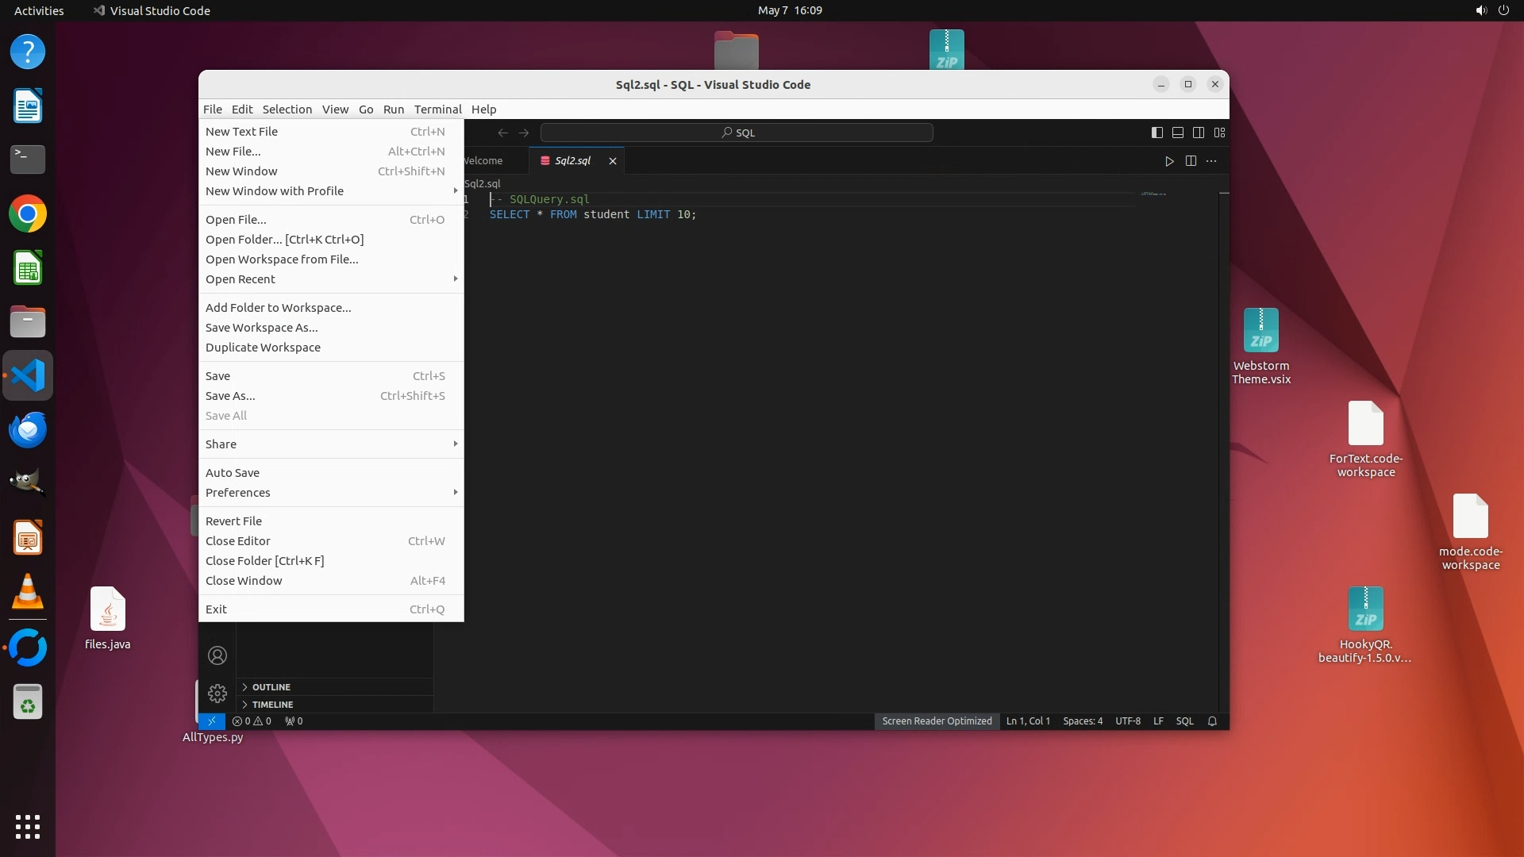
Task: Open the Terminal menu
Action: point(437,110)
